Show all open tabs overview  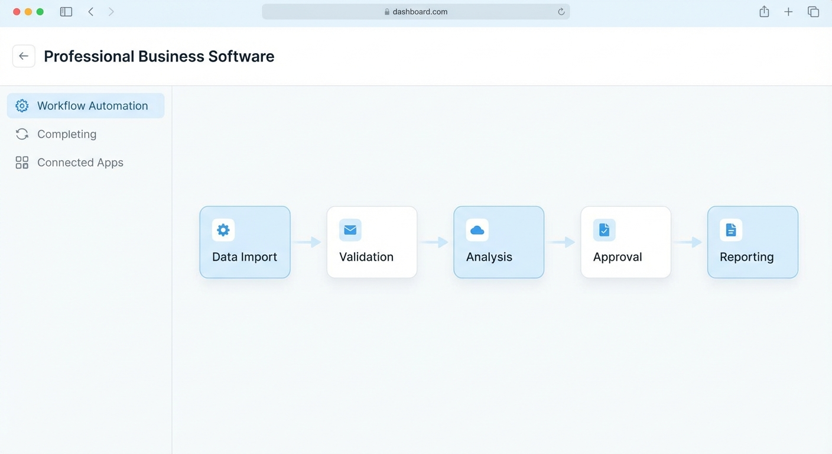point(813,11)
